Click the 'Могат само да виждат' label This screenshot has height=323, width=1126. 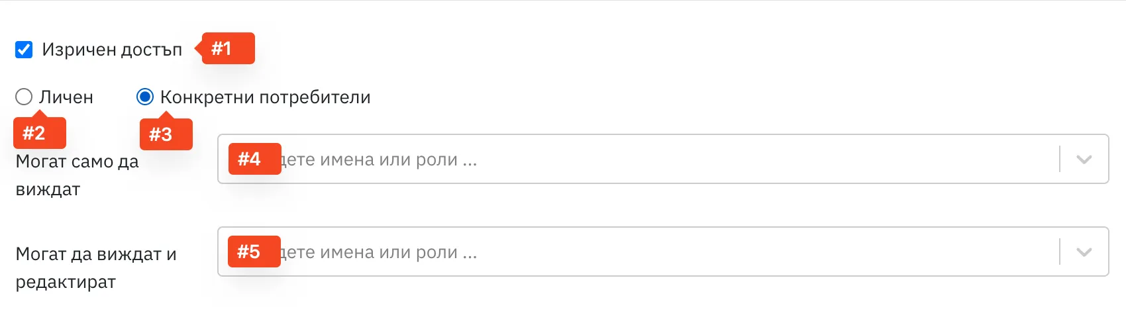pyautogui.click(x=77, y=175)
